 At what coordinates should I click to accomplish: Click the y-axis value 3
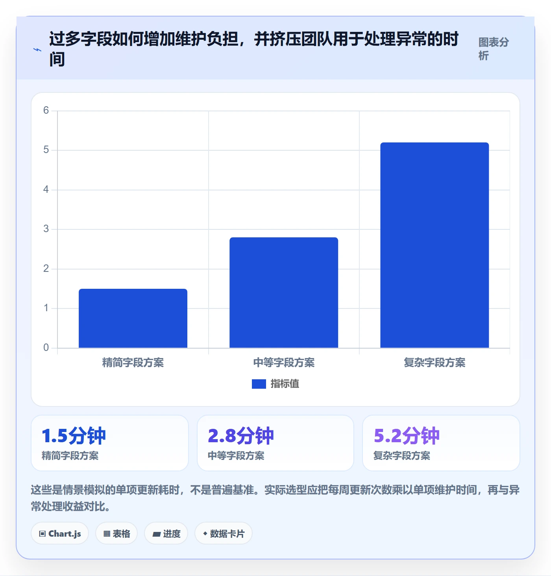pyautogui.click(x=46, y=229)
